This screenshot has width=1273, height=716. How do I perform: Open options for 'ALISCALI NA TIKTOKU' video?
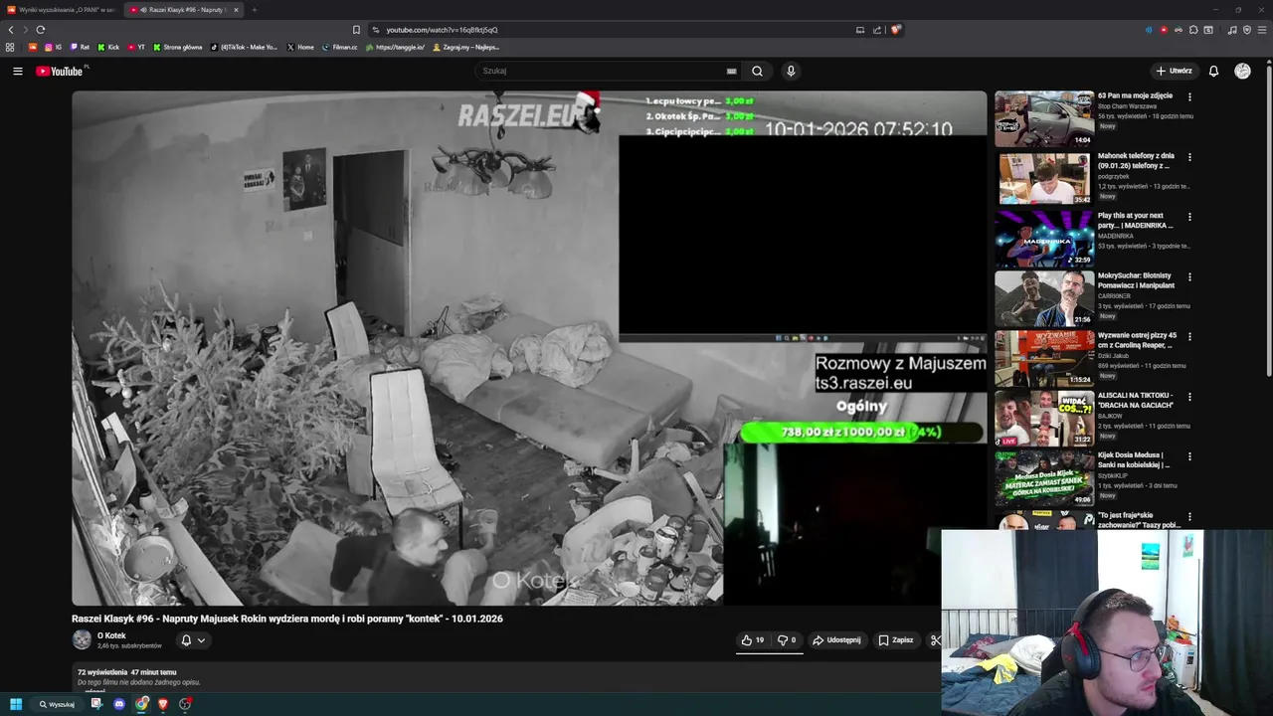click(x=1189, y=397)
